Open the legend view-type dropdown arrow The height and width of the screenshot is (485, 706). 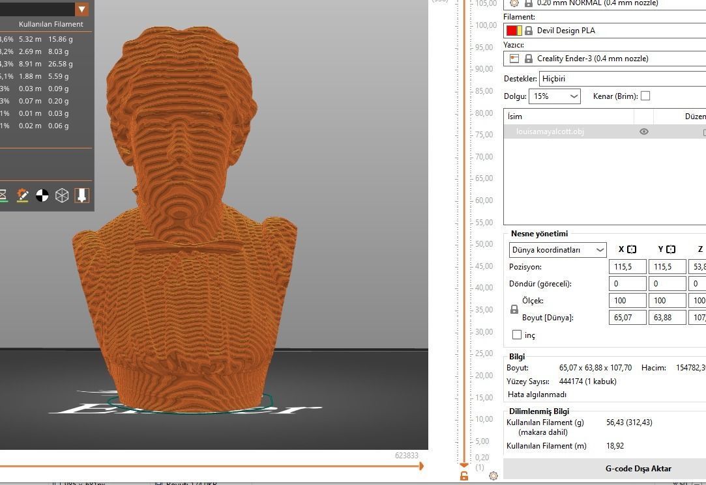pos(81,9)
